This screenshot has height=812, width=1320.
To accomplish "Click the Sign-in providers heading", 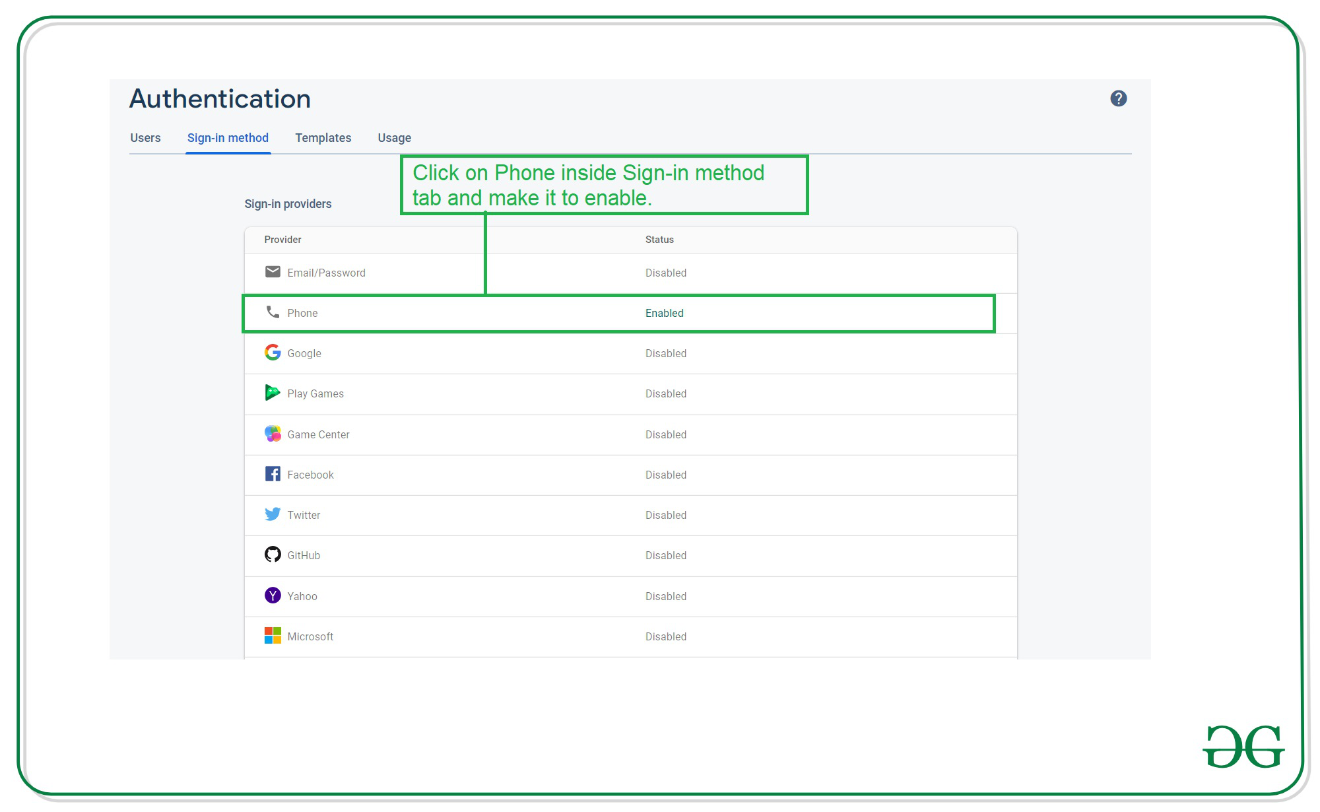I will pyautogui.click(x=288, y=204).
